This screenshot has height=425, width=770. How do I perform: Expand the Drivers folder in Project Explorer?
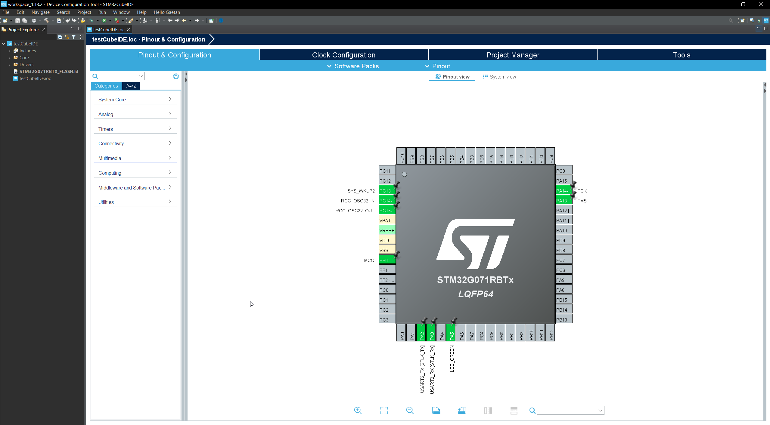point(10,64)
